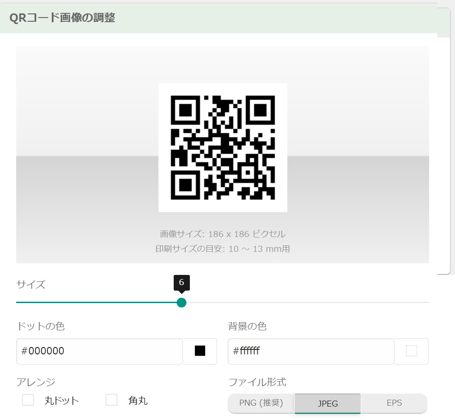The image size is (455, 420).
Task: Click the 画像サイズ 186 x 186 text
Action: [223, 234]
